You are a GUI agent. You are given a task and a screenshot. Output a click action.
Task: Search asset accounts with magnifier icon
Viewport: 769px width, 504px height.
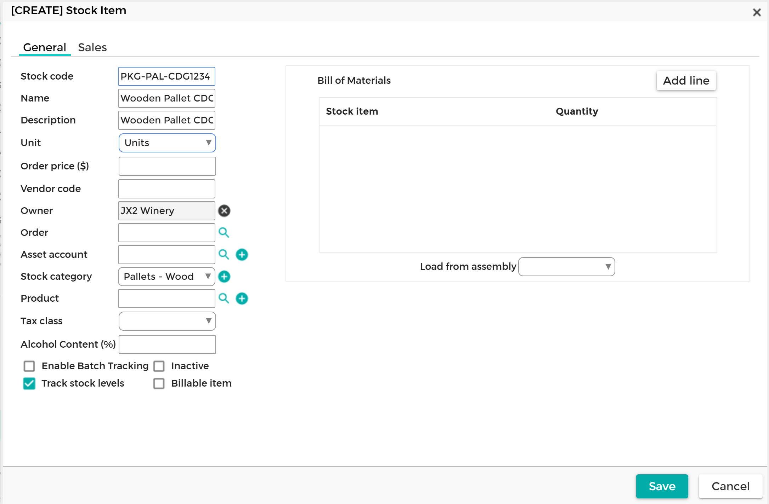[x=224, y=254]
